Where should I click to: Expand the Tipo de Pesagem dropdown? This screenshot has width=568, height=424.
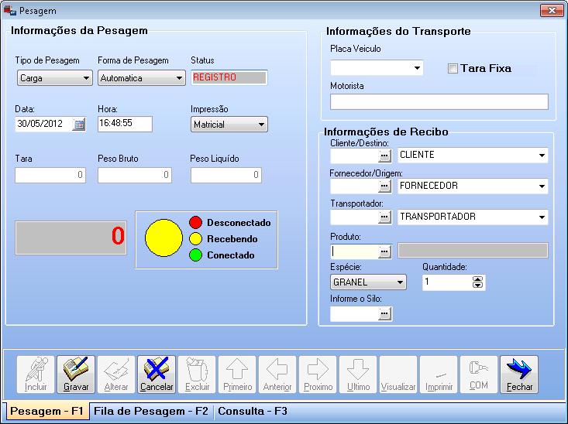pyautogui.click(x=86, y=78)
